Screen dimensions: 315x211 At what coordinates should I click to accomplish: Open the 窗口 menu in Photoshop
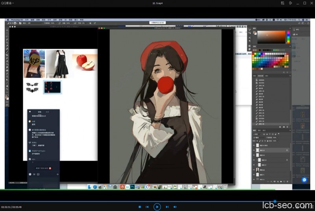(76, 20)
